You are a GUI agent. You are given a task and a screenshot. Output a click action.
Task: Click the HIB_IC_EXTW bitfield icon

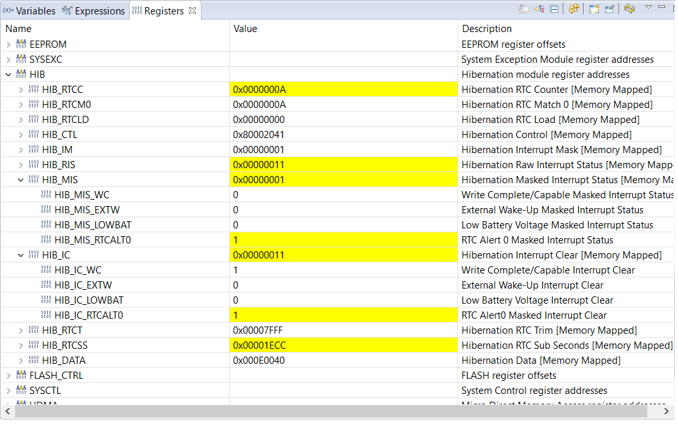(46, 285)
